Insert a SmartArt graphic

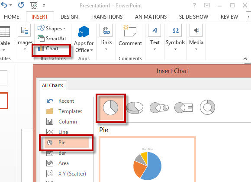(52, 38)
